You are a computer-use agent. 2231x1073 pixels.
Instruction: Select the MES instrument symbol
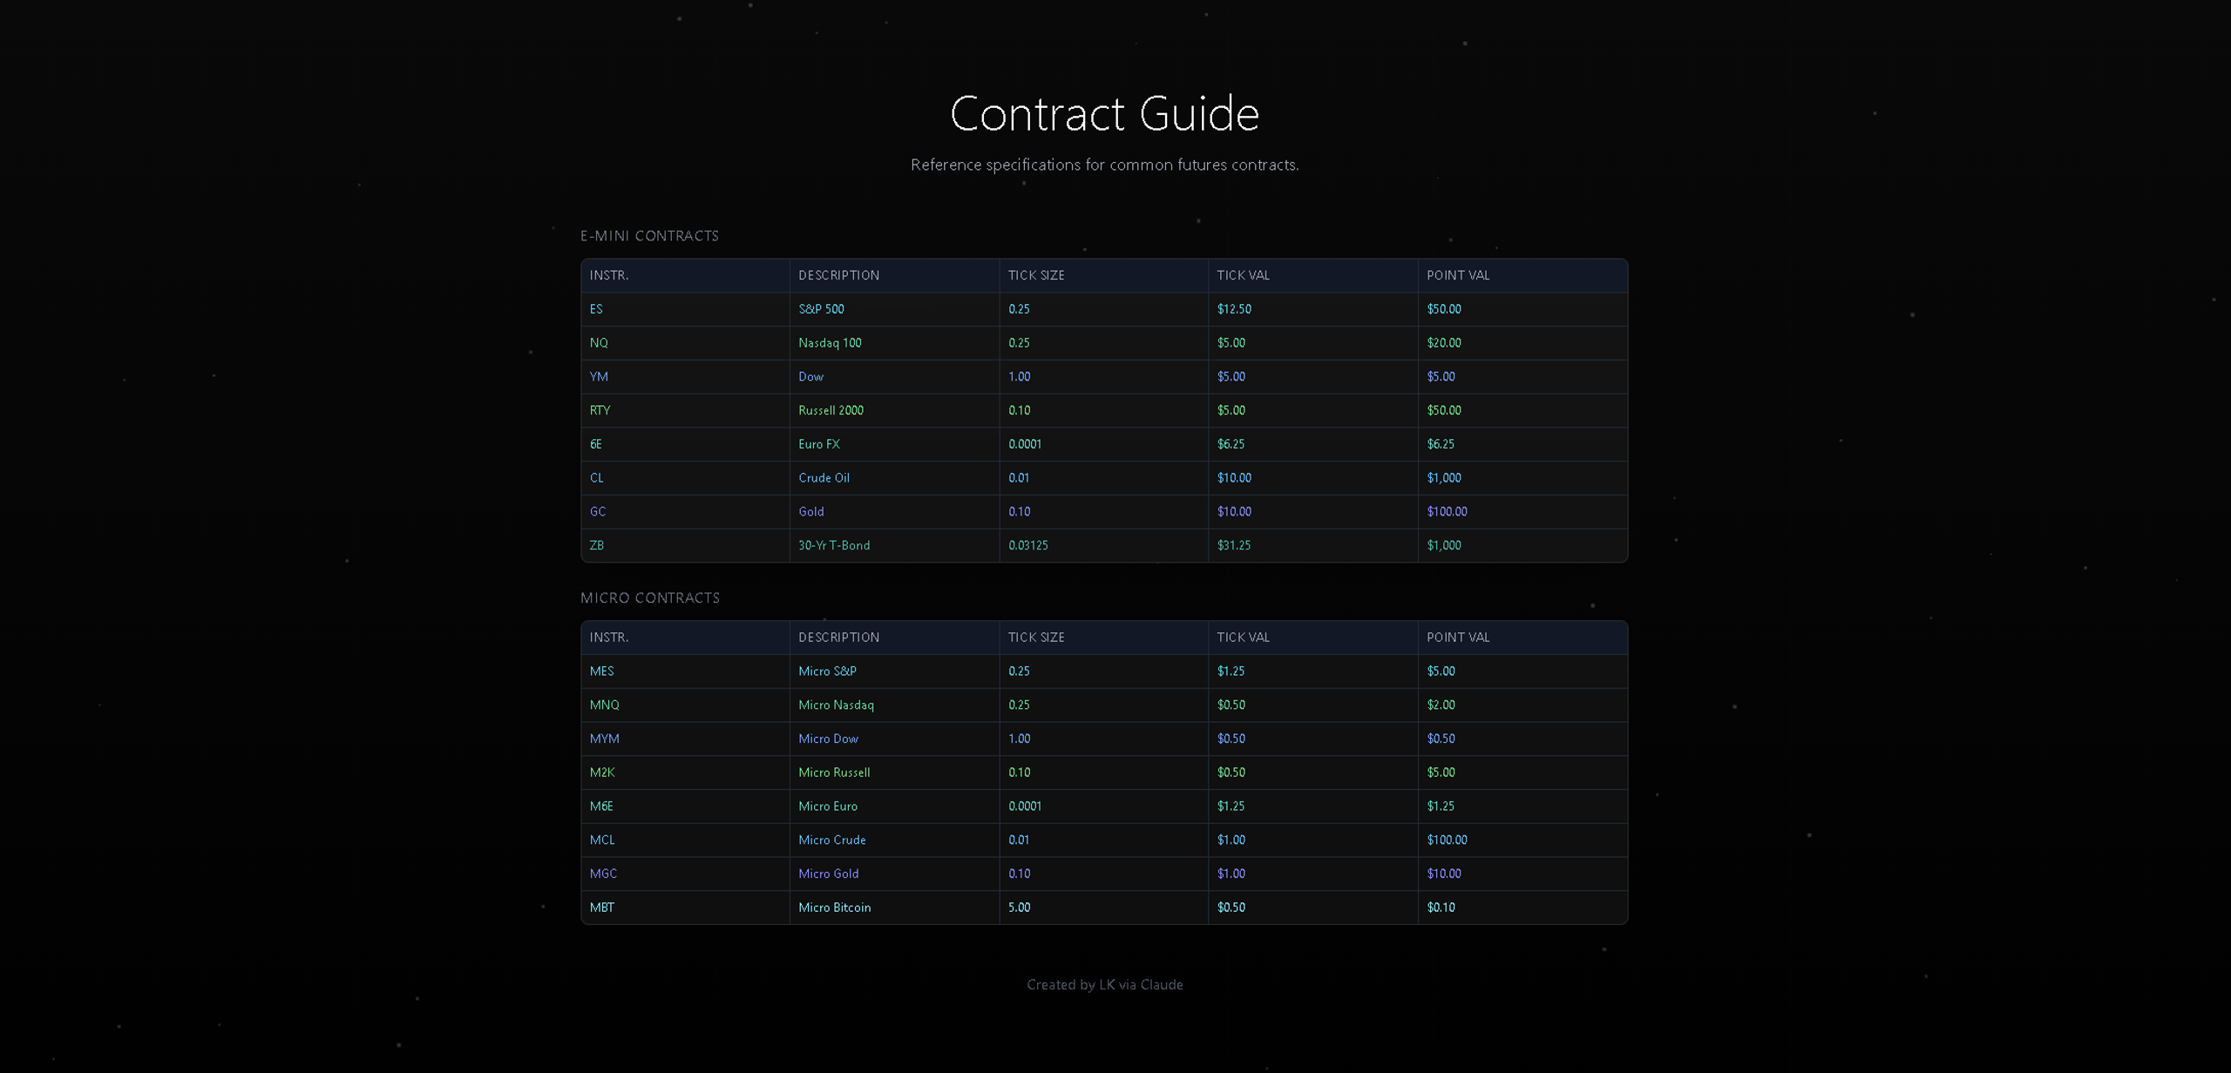coord(601,671)
